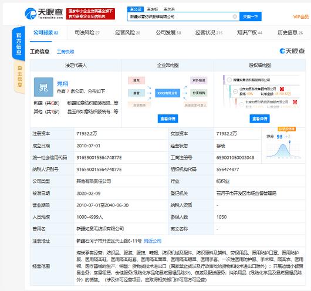Collapse the top company node in equity chart

click(x=229, y=80)
